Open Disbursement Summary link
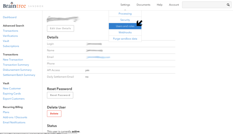 17,70
